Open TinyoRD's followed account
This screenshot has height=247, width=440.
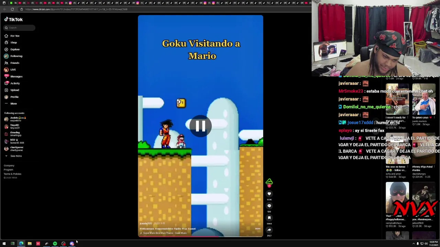12,127
